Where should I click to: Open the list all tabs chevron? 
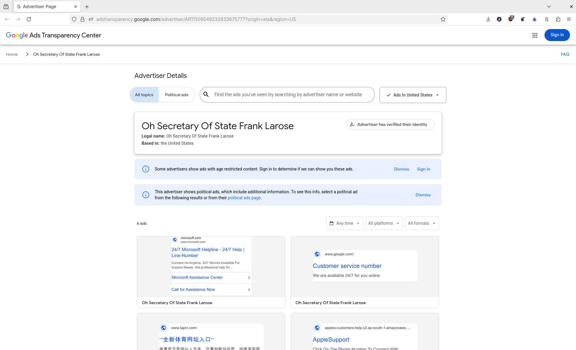tap(549, 7)
